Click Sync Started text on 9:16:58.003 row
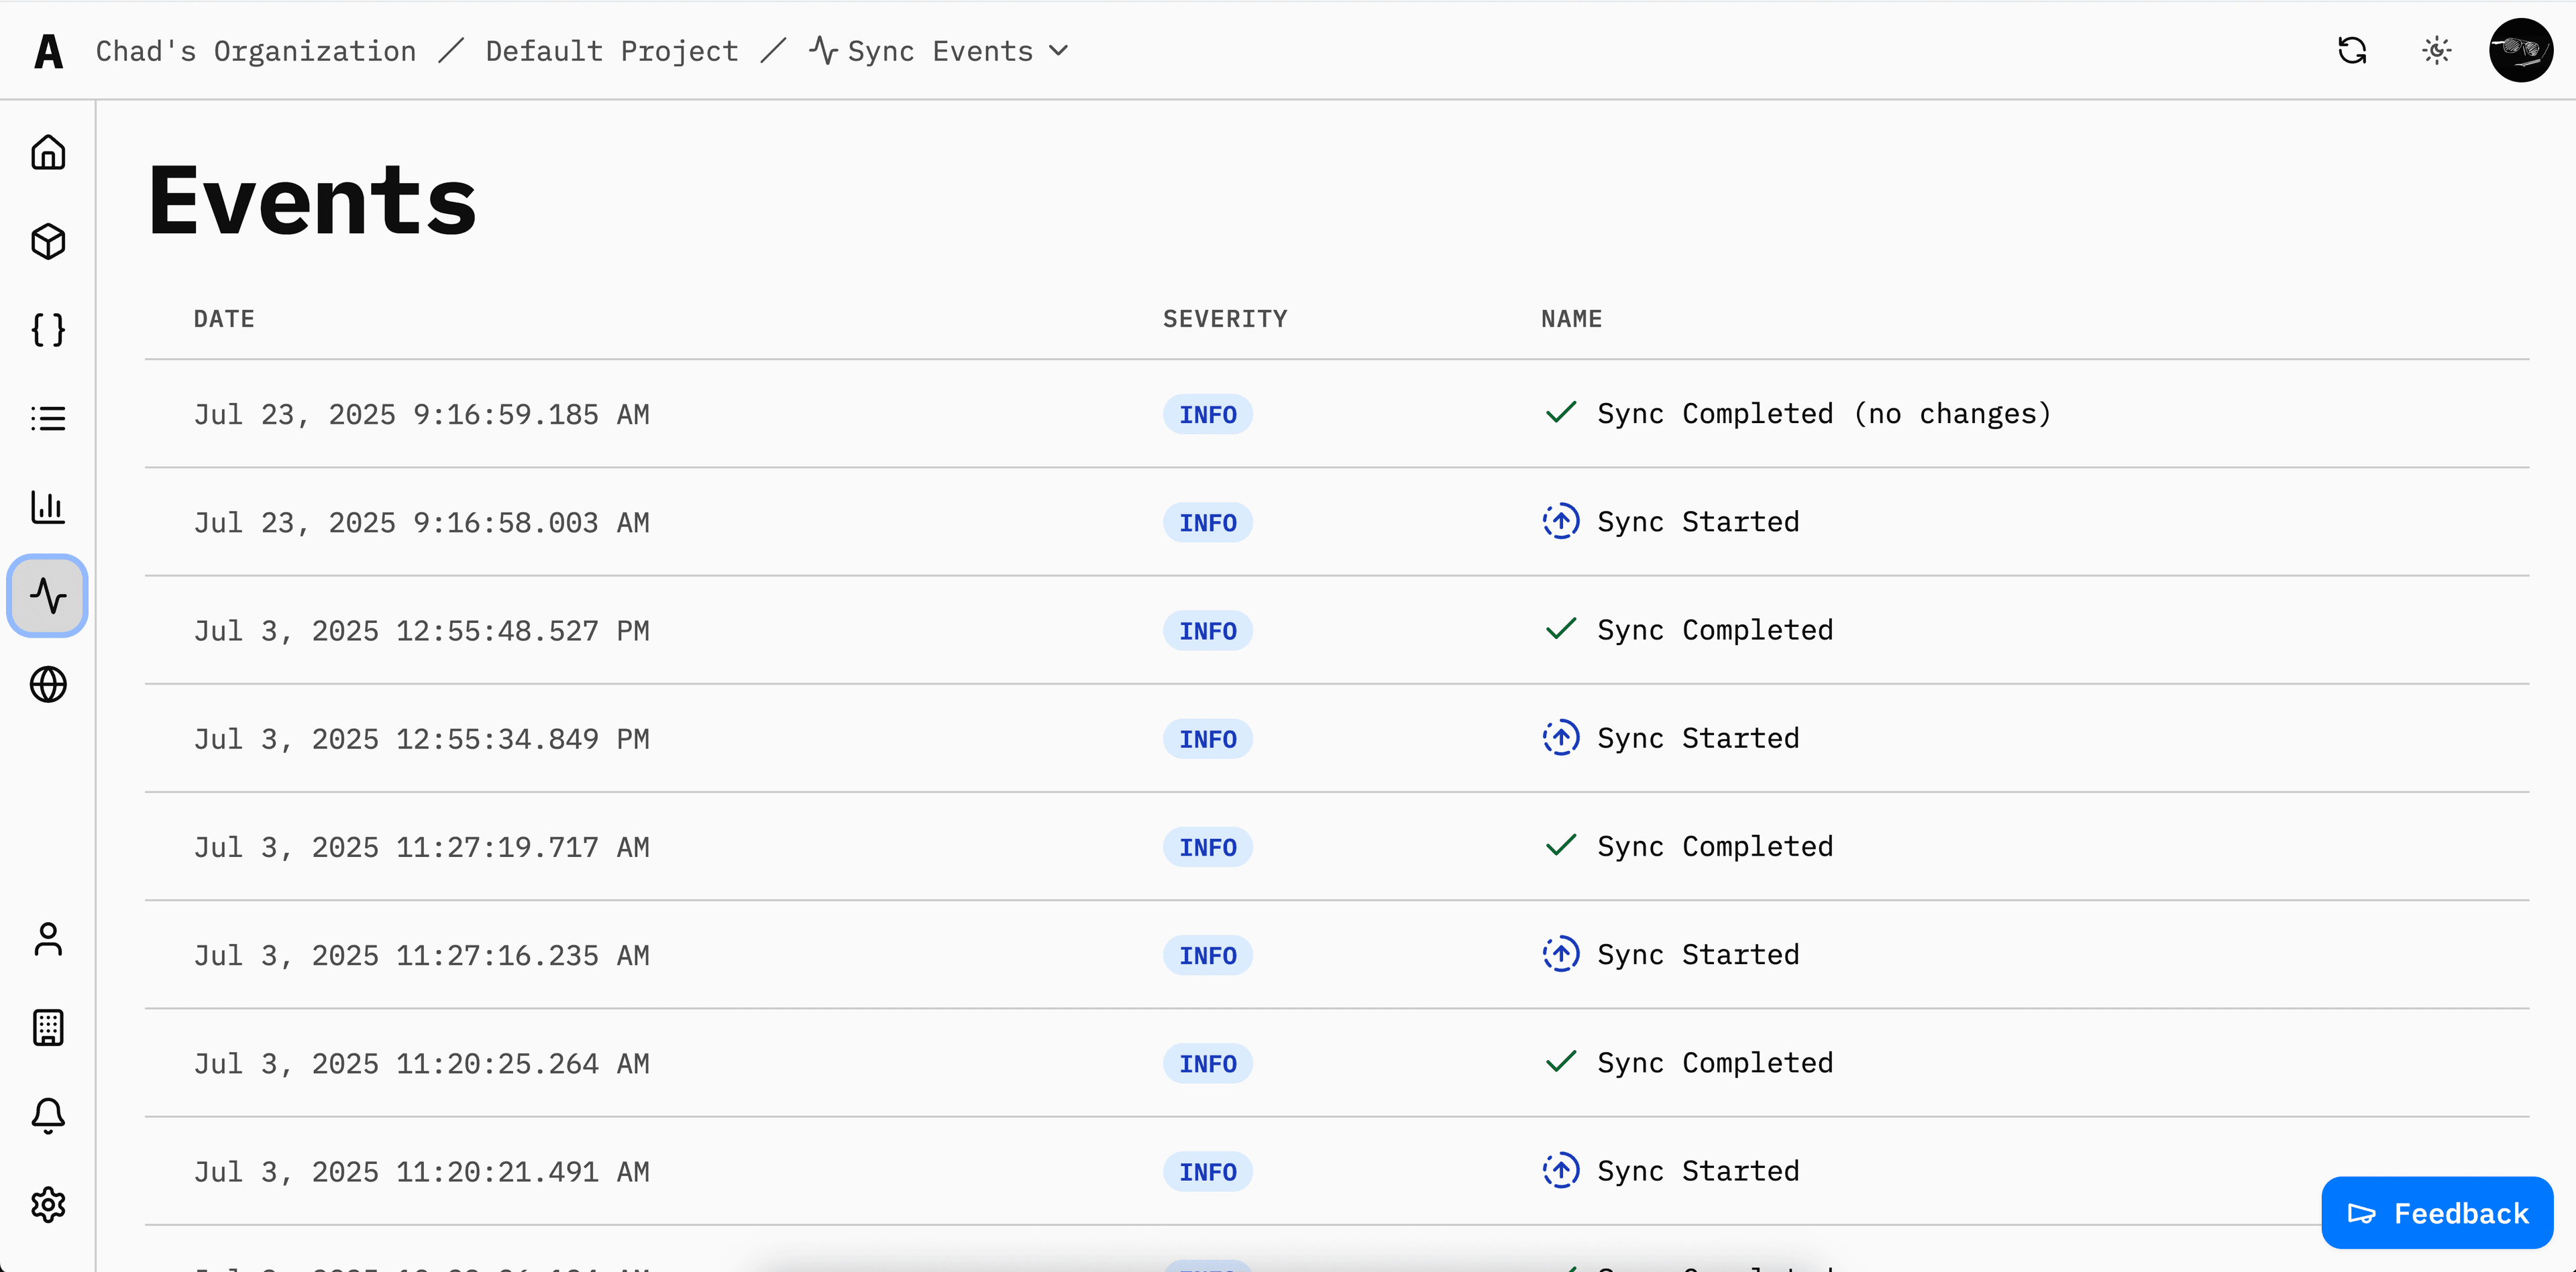 pyautogui.click(x=1698, y=522)
